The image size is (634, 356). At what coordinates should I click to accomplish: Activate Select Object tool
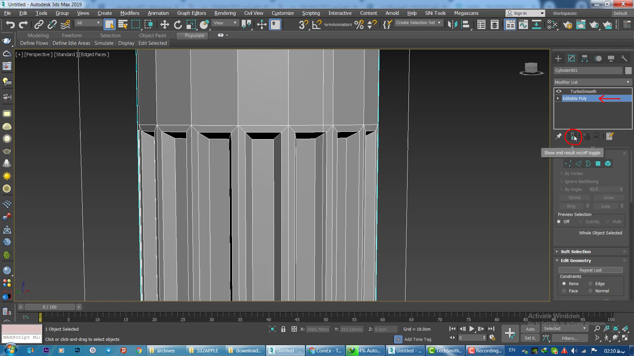click(x=109, y=25)
